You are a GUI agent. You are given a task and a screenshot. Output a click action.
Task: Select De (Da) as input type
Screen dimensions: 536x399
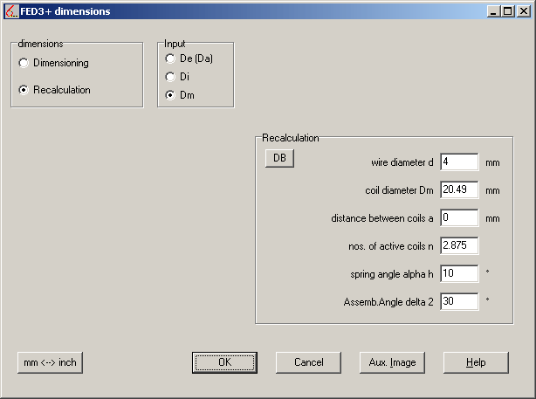tap(170, 58)
